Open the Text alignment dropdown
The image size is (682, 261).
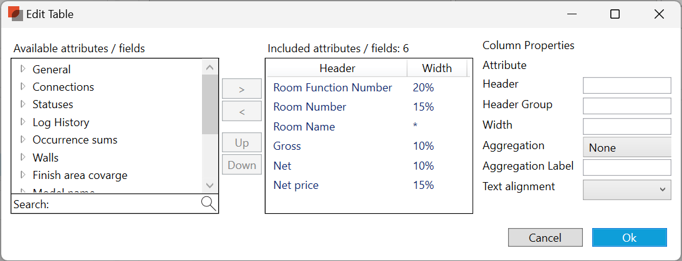tap(627, 190)
